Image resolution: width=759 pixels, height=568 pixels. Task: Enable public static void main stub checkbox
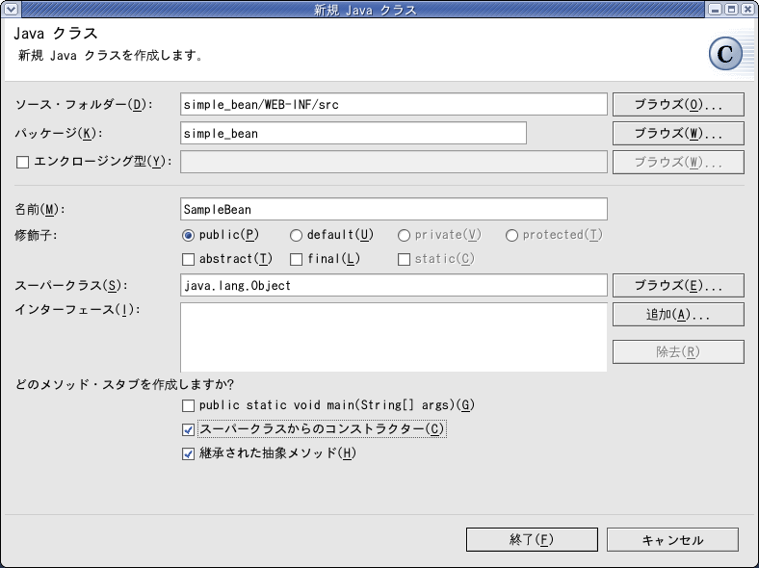click(x=188, y=405)
